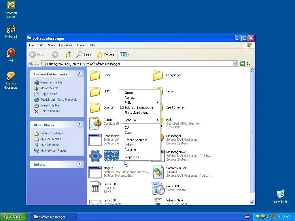
Task: Select the MyPal 68 desktop shortcut
Action: 11,31
